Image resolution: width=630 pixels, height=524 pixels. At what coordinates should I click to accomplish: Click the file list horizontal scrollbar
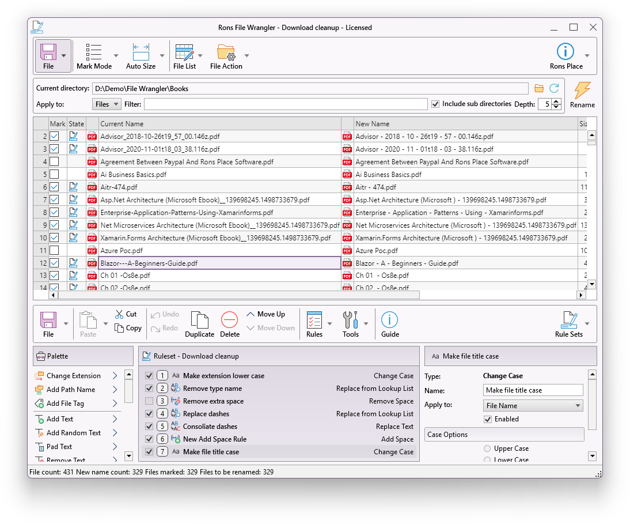click(x=238, y=295)
